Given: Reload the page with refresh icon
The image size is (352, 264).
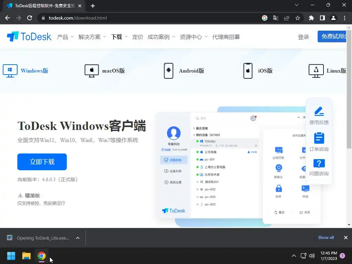Looking at the screenshot, I should pos(30,18).
